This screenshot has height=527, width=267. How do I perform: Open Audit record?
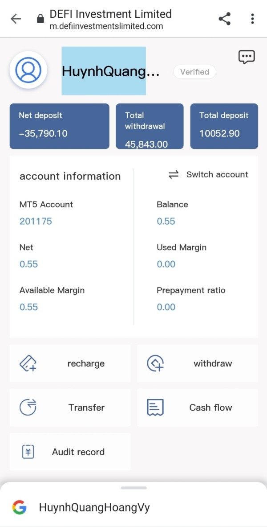pyautogui.click(x=70, y=452)
